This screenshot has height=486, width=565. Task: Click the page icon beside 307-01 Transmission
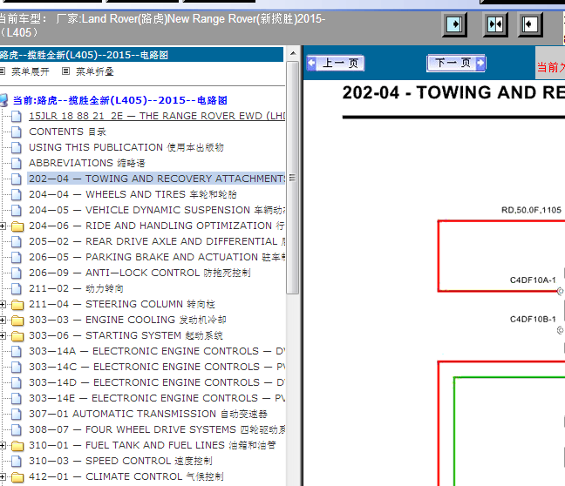[17, 415]
